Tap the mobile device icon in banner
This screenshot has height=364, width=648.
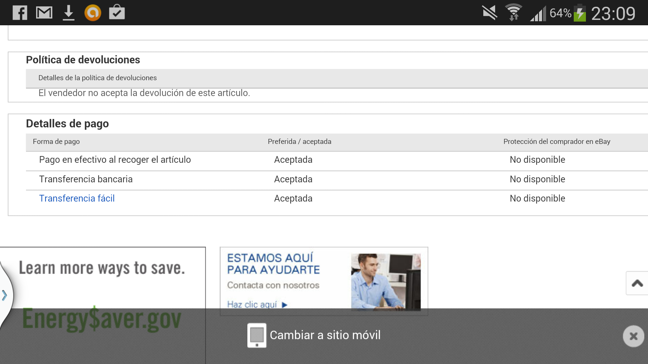click(x=257, y=335)
